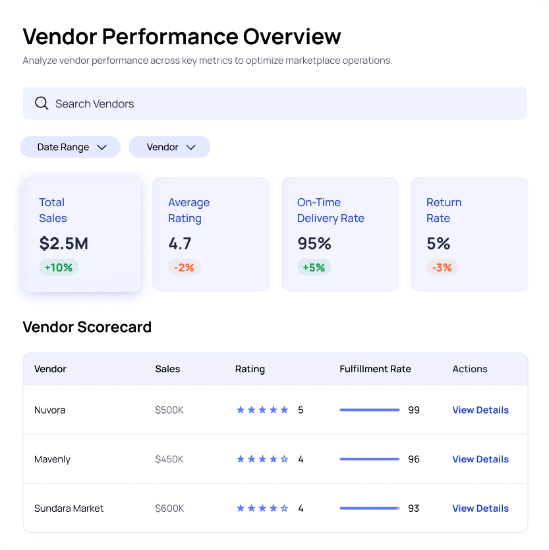549x550 pixels.
Task: Click the Date Range chevron arrow
Action: 101,147
